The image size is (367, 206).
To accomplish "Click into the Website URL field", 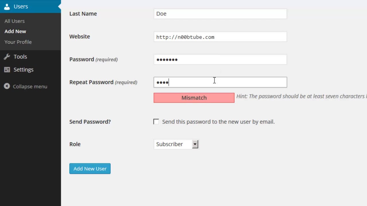I will [220, 37].
